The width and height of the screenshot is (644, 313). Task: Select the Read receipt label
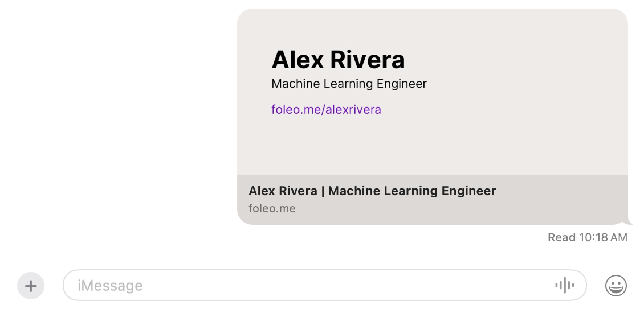(561, 237)
